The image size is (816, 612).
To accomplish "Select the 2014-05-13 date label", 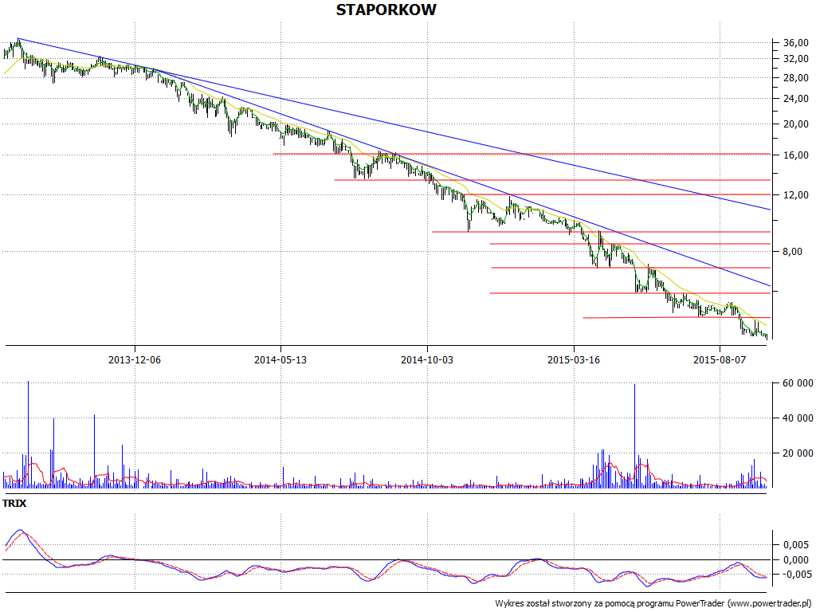I will point(280,359).
